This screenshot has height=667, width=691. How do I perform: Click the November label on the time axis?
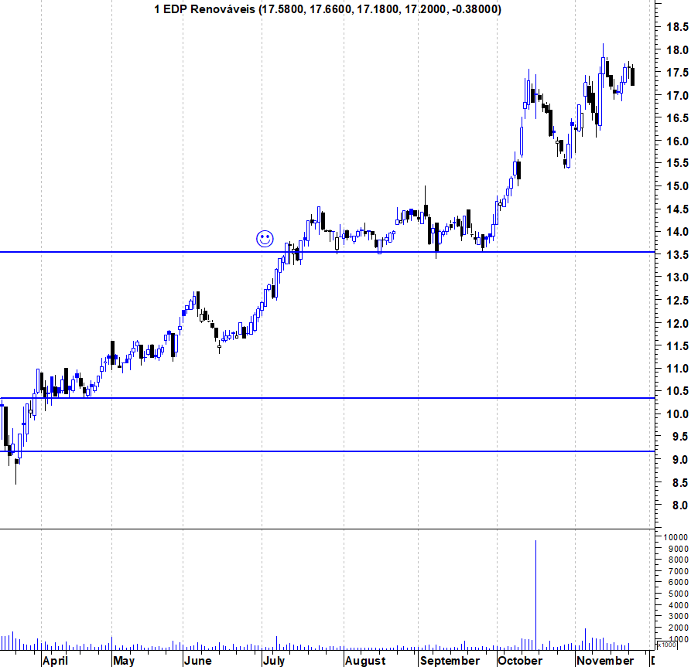click(x=605, y=660)
